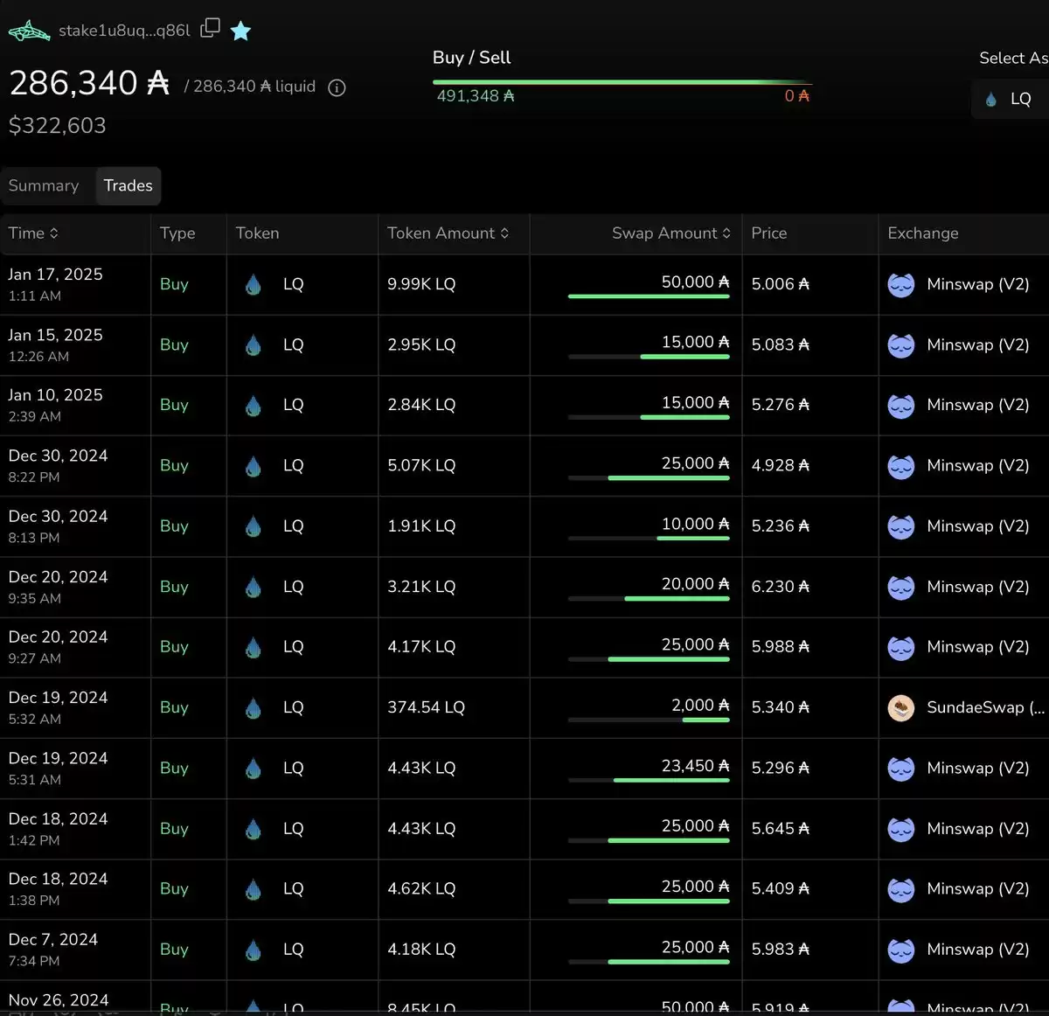
Task: Click the 374.54 LQ token amount
Action: pyautogui.click(x=426, y=707)
